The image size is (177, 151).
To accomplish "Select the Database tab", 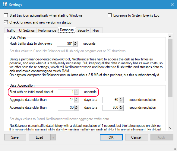I will tap(67, 30).
